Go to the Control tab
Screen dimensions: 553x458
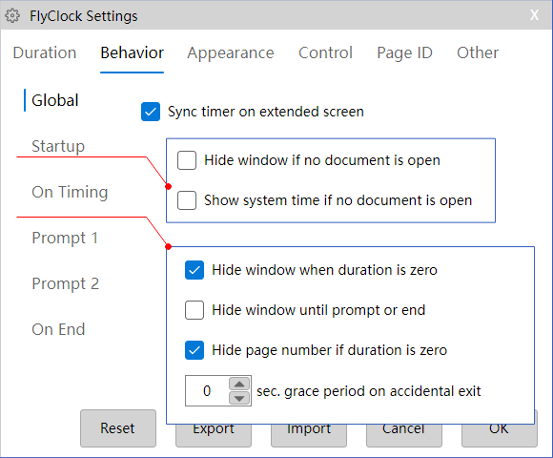(x=325, y=52)
